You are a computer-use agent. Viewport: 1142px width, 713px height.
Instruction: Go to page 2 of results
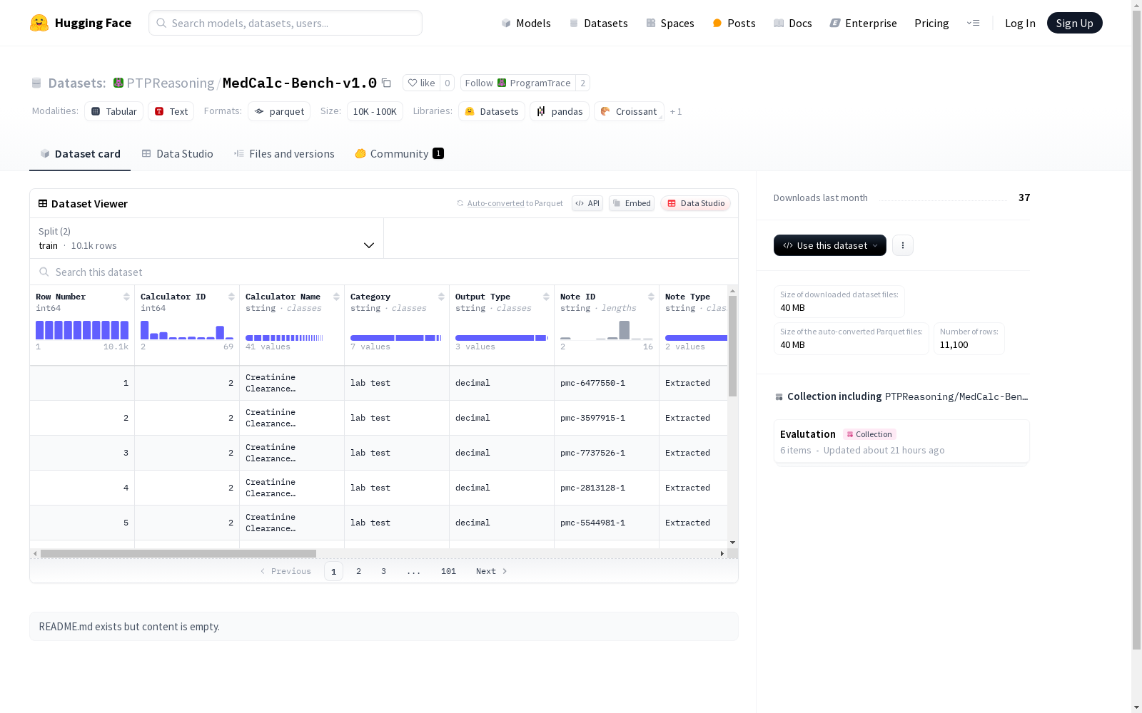point(358,571)
